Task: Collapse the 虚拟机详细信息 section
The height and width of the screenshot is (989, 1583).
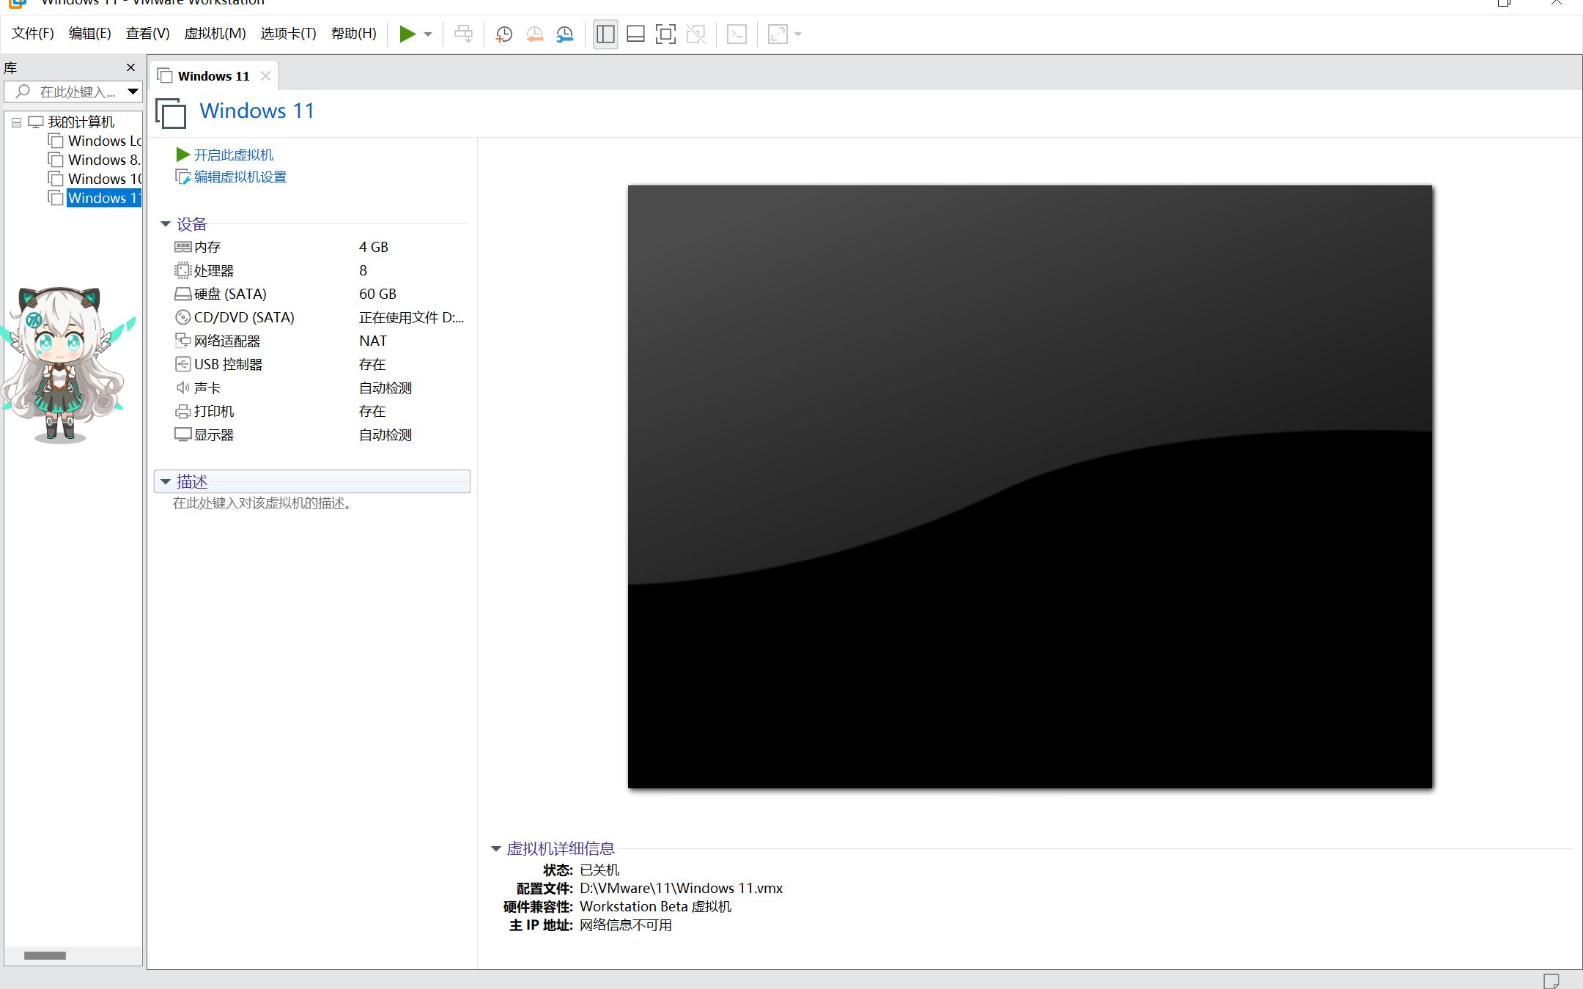Action: [x=496, y=849]
